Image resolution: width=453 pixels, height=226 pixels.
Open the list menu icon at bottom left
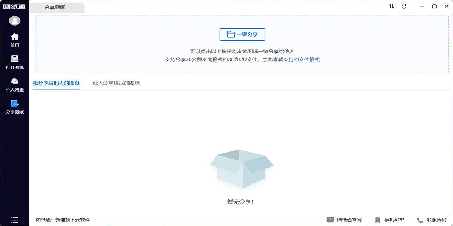(x=14, y=219)
